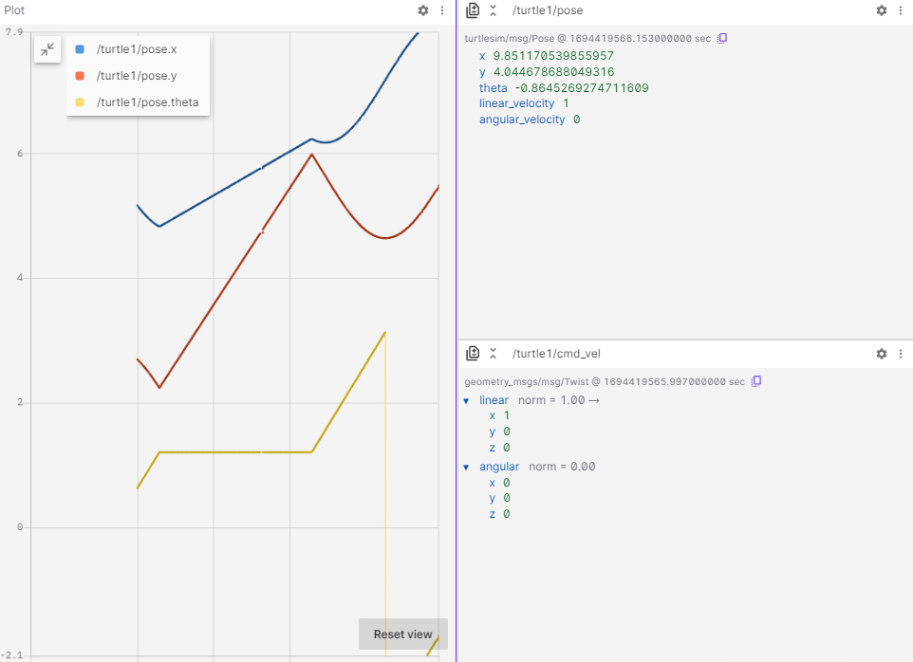This screenshot has height=662, width=913.
Task: Click the diff icon in the /turtle1/pose panel
Action: (x=473, y=10)
